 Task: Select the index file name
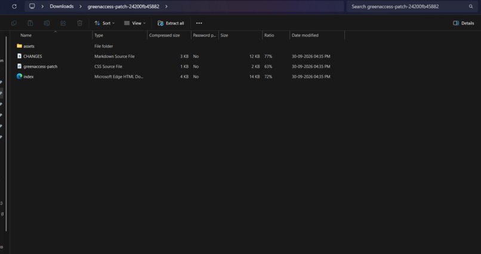(29, 76)
